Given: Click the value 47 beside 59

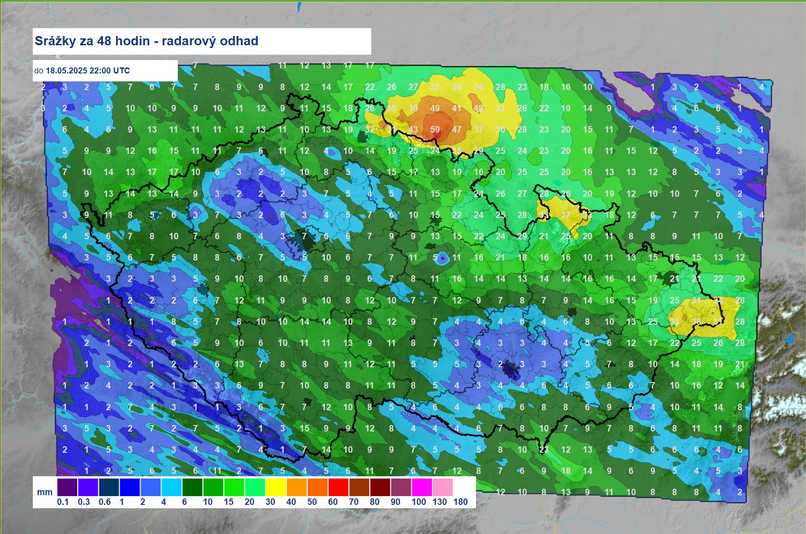Looking at the screenshot, I should point(457,130).
